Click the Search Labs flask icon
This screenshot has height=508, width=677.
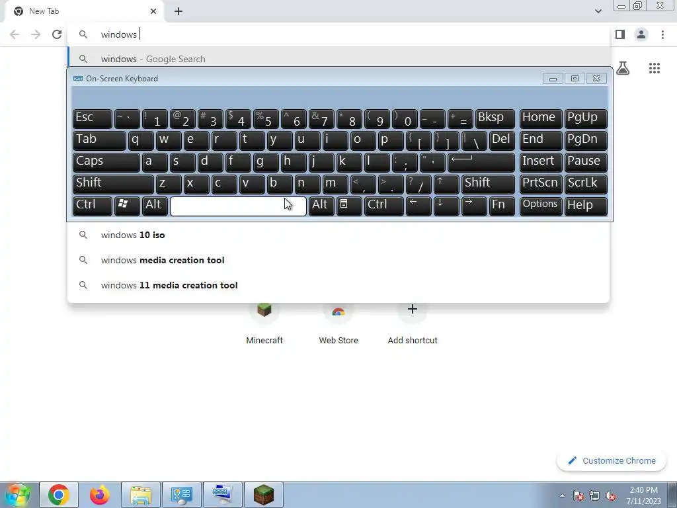(623, 68)
